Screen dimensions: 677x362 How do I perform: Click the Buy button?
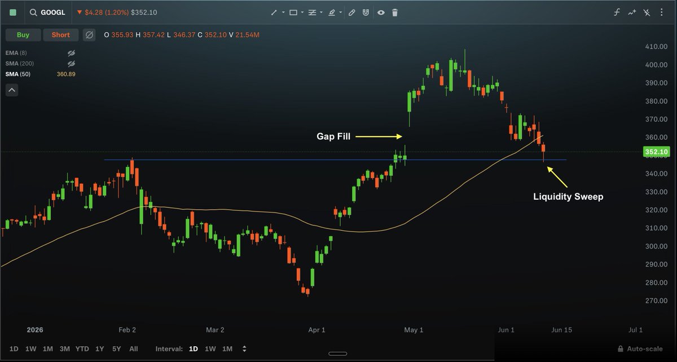(x=23, y=35)
